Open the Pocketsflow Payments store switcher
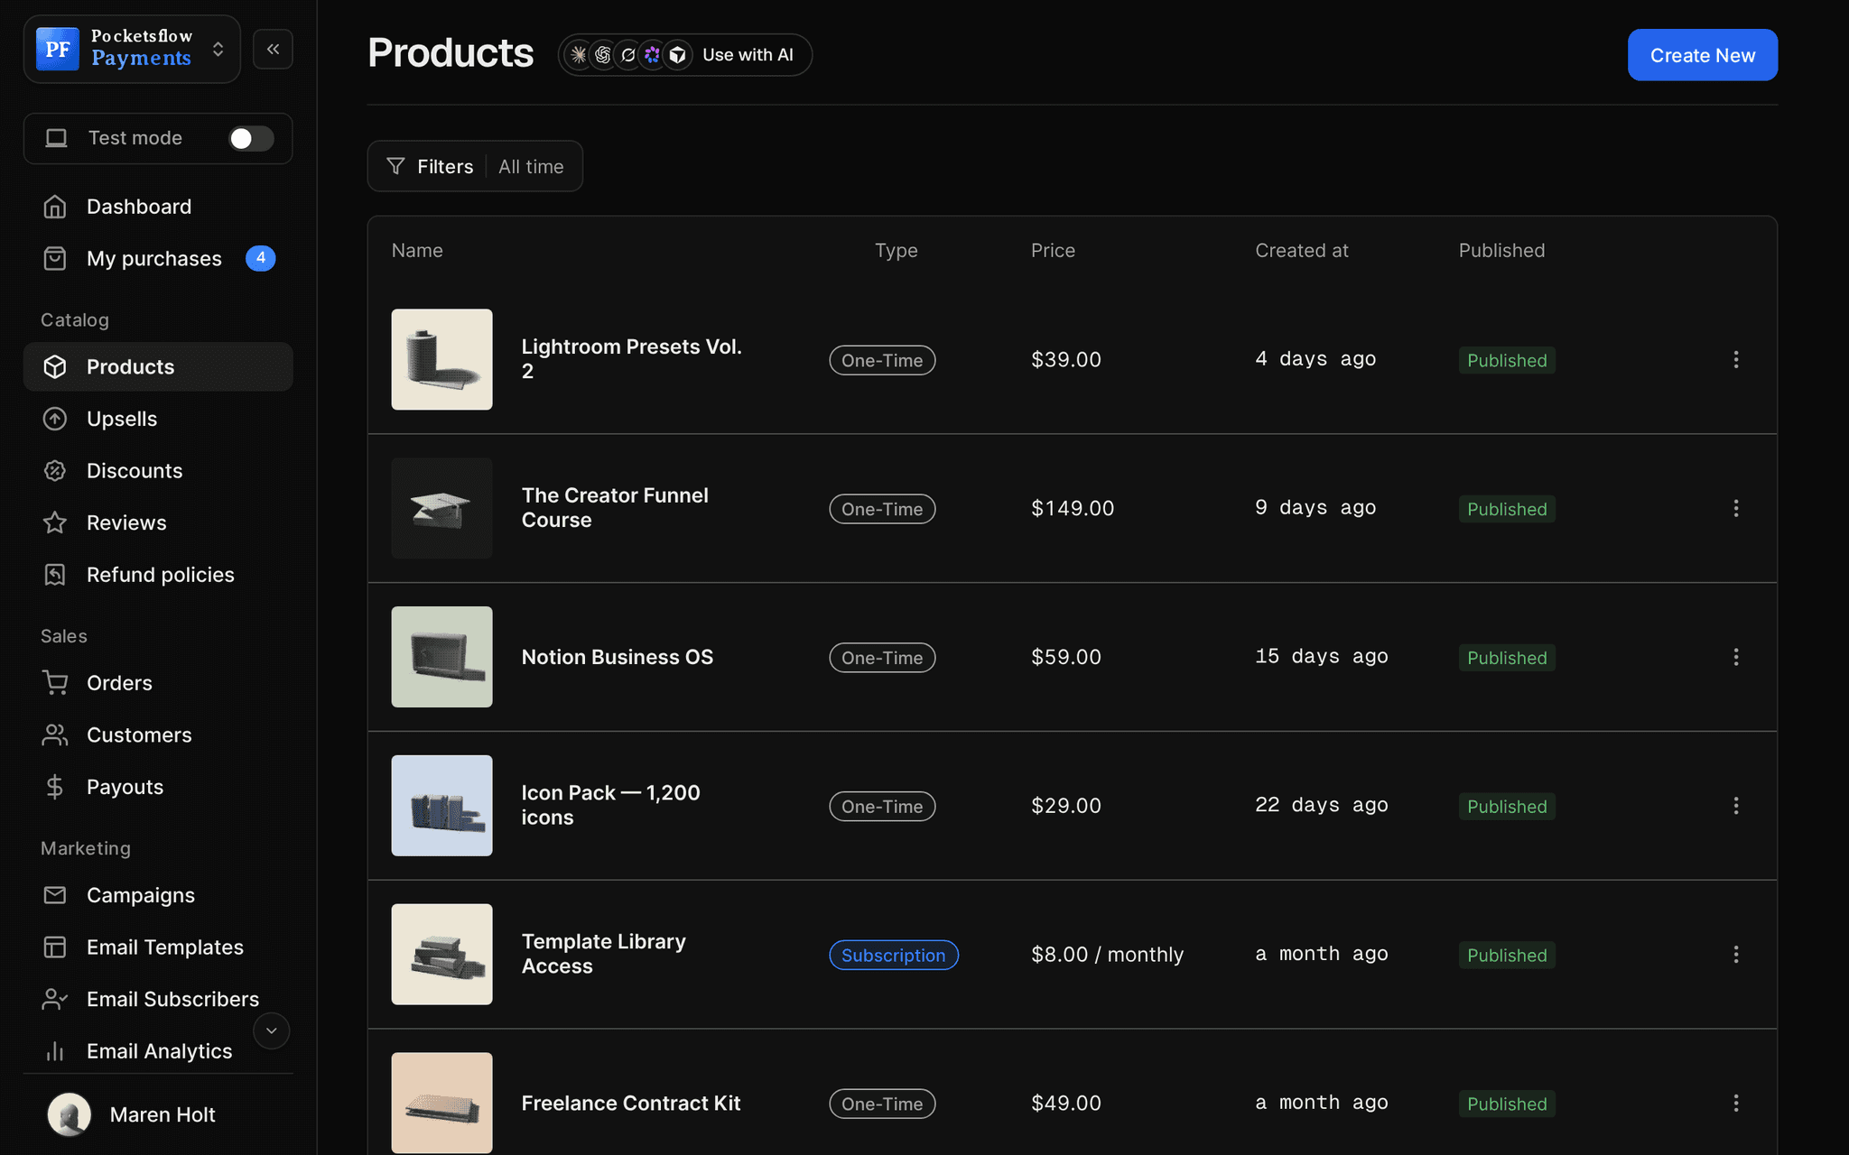The image size is (1849, 1155). click(x=132, y=49)
